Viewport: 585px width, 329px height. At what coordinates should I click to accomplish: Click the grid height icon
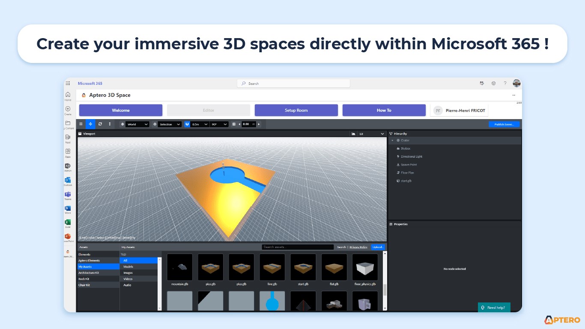(x=234, y=124)
